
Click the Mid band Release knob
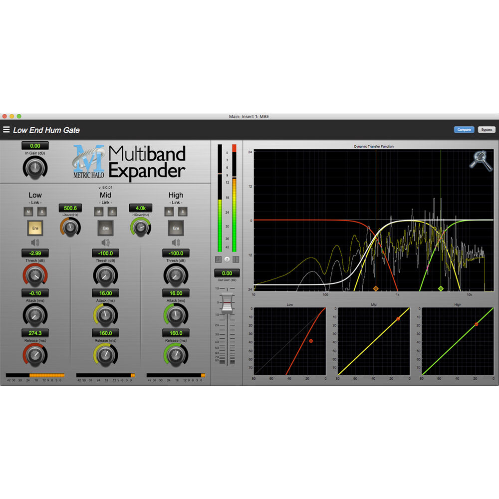coord(105,354)
